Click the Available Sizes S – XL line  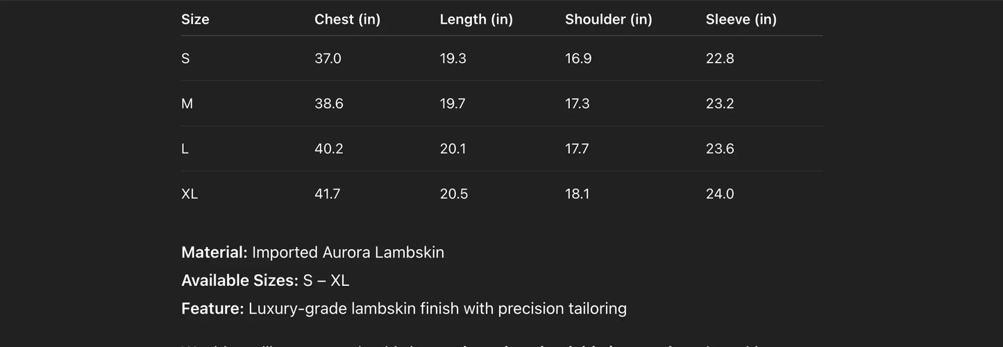click(265, 280)
